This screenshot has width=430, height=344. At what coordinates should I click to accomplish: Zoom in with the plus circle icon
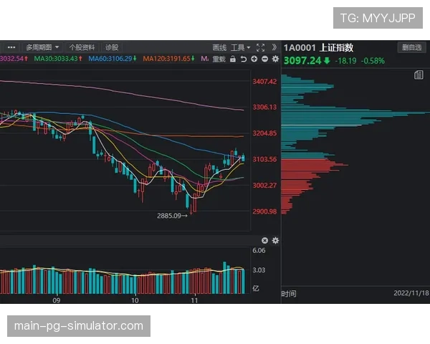[254, 59]
